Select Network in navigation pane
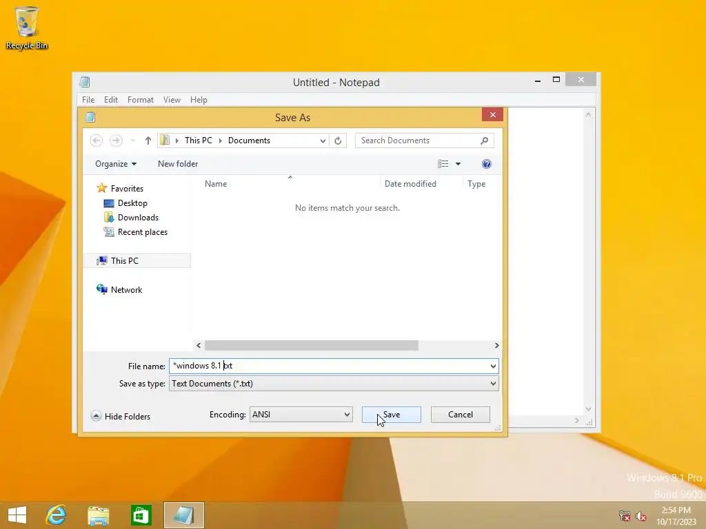Image resolution: width=706 pixels, height=529 pixels. click(x=126, y=290)
